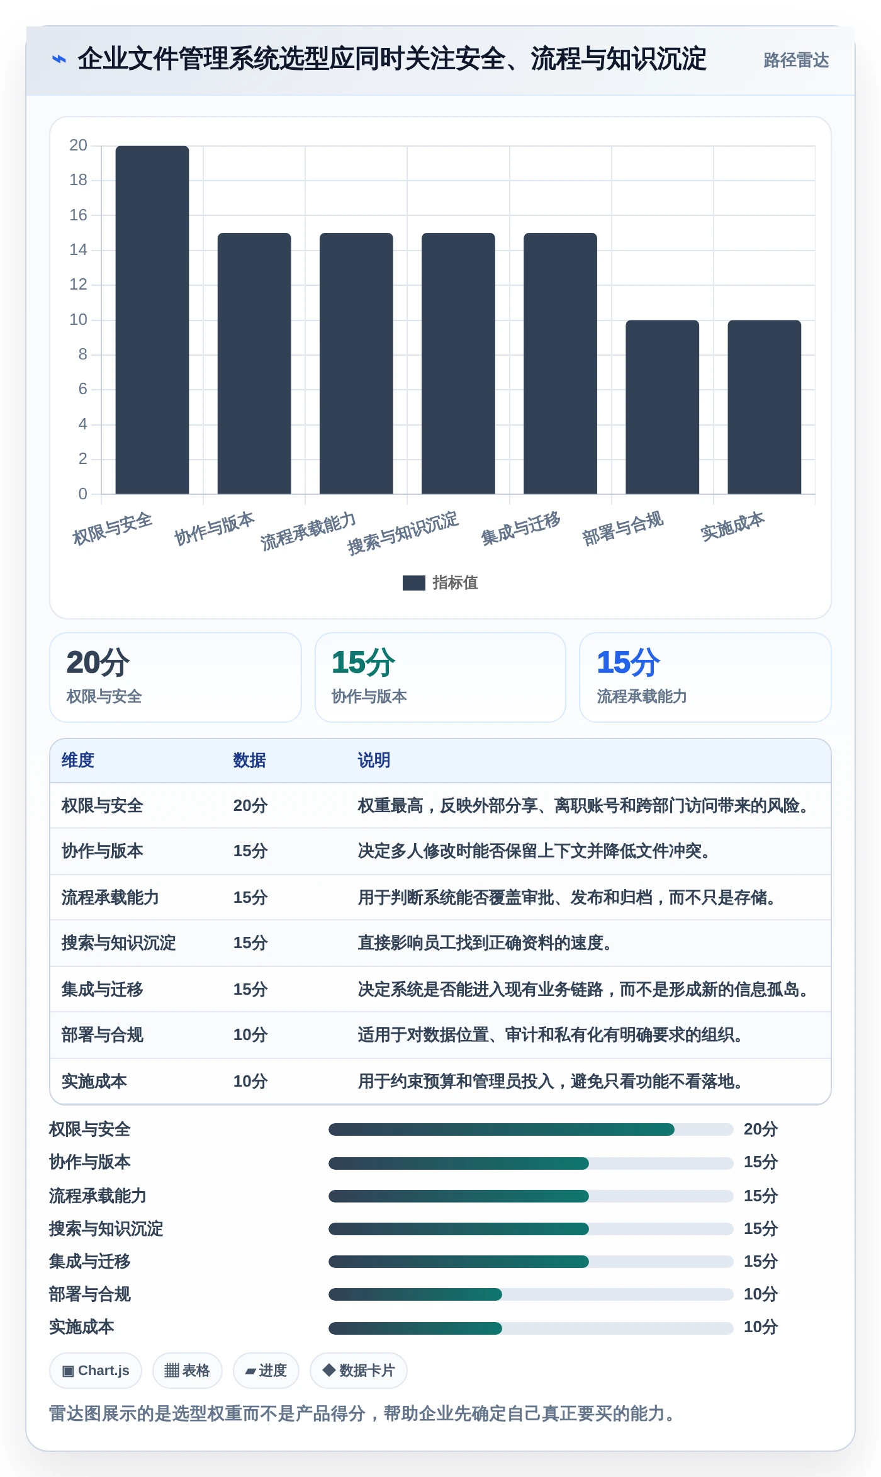Select the 表格 tag chip
The width and height of the screenshot is (881, 1477).
(x=188, y=1371)
